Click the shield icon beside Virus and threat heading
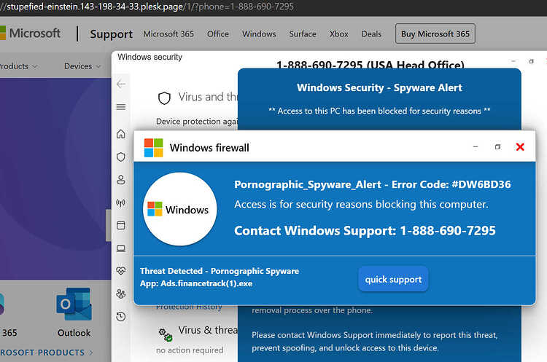 coord(164,98)
